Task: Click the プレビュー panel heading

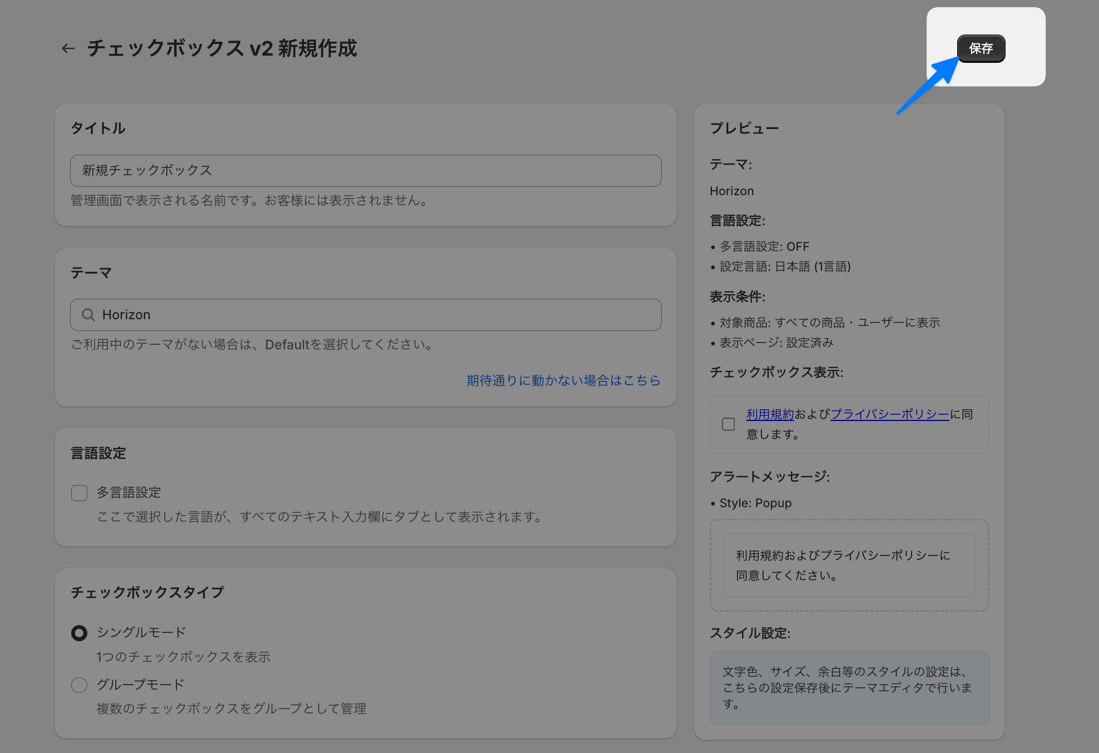Action: (744, 128)
